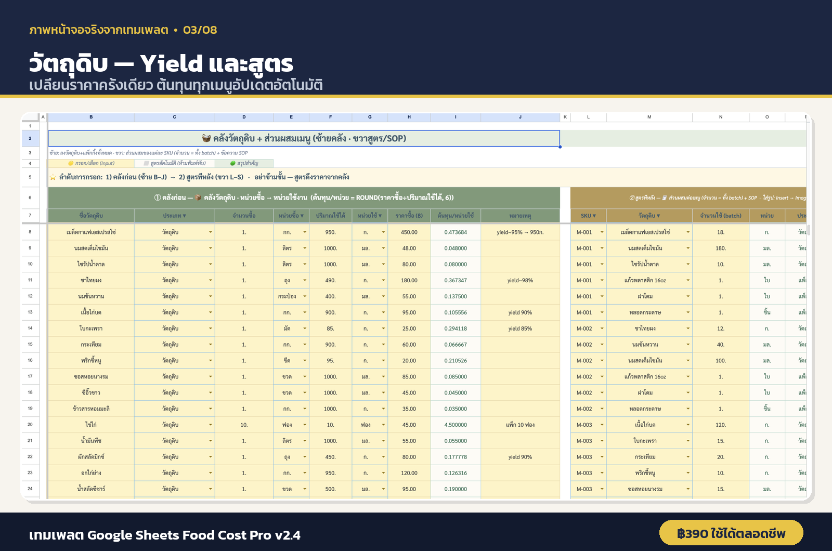Click the 4.500000 cost cell

[456, 425]
